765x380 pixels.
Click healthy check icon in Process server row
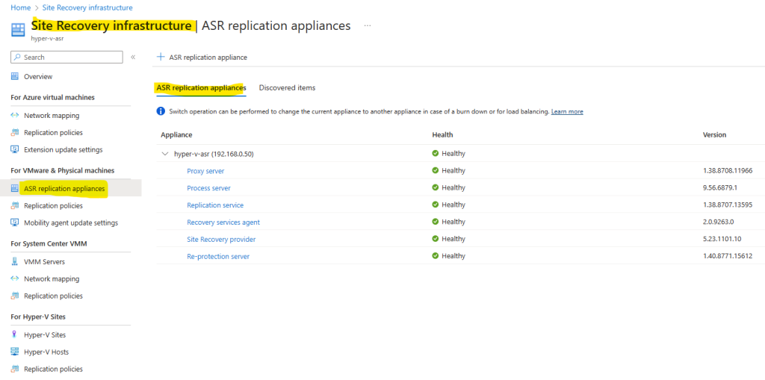click(436, 188)
